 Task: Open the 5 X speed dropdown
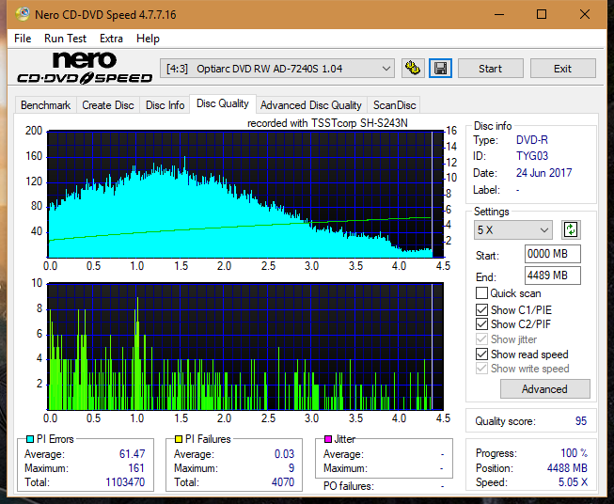point(513,229)
